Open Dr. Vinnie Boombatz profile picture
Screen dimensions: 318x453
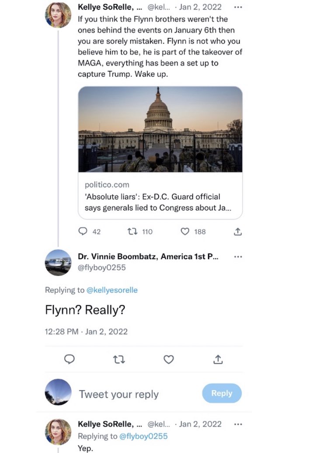58,263
